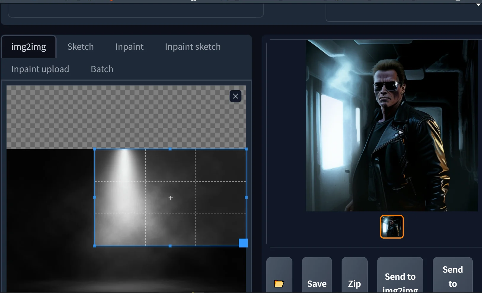Switch to Inpaint upload tab

pos(40,69)
